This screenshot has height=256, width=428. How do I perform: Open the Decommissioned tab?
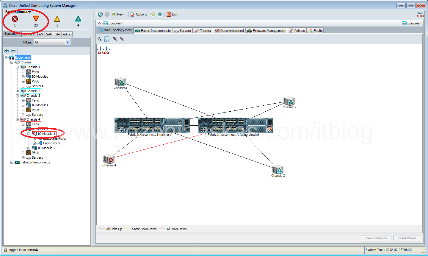229,31
